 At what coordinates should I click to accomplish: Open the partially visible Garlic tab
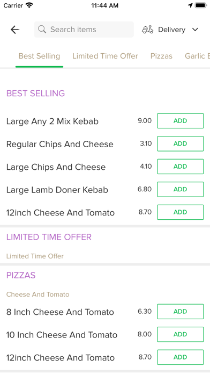pyautogui.click(x=197, y=56)
